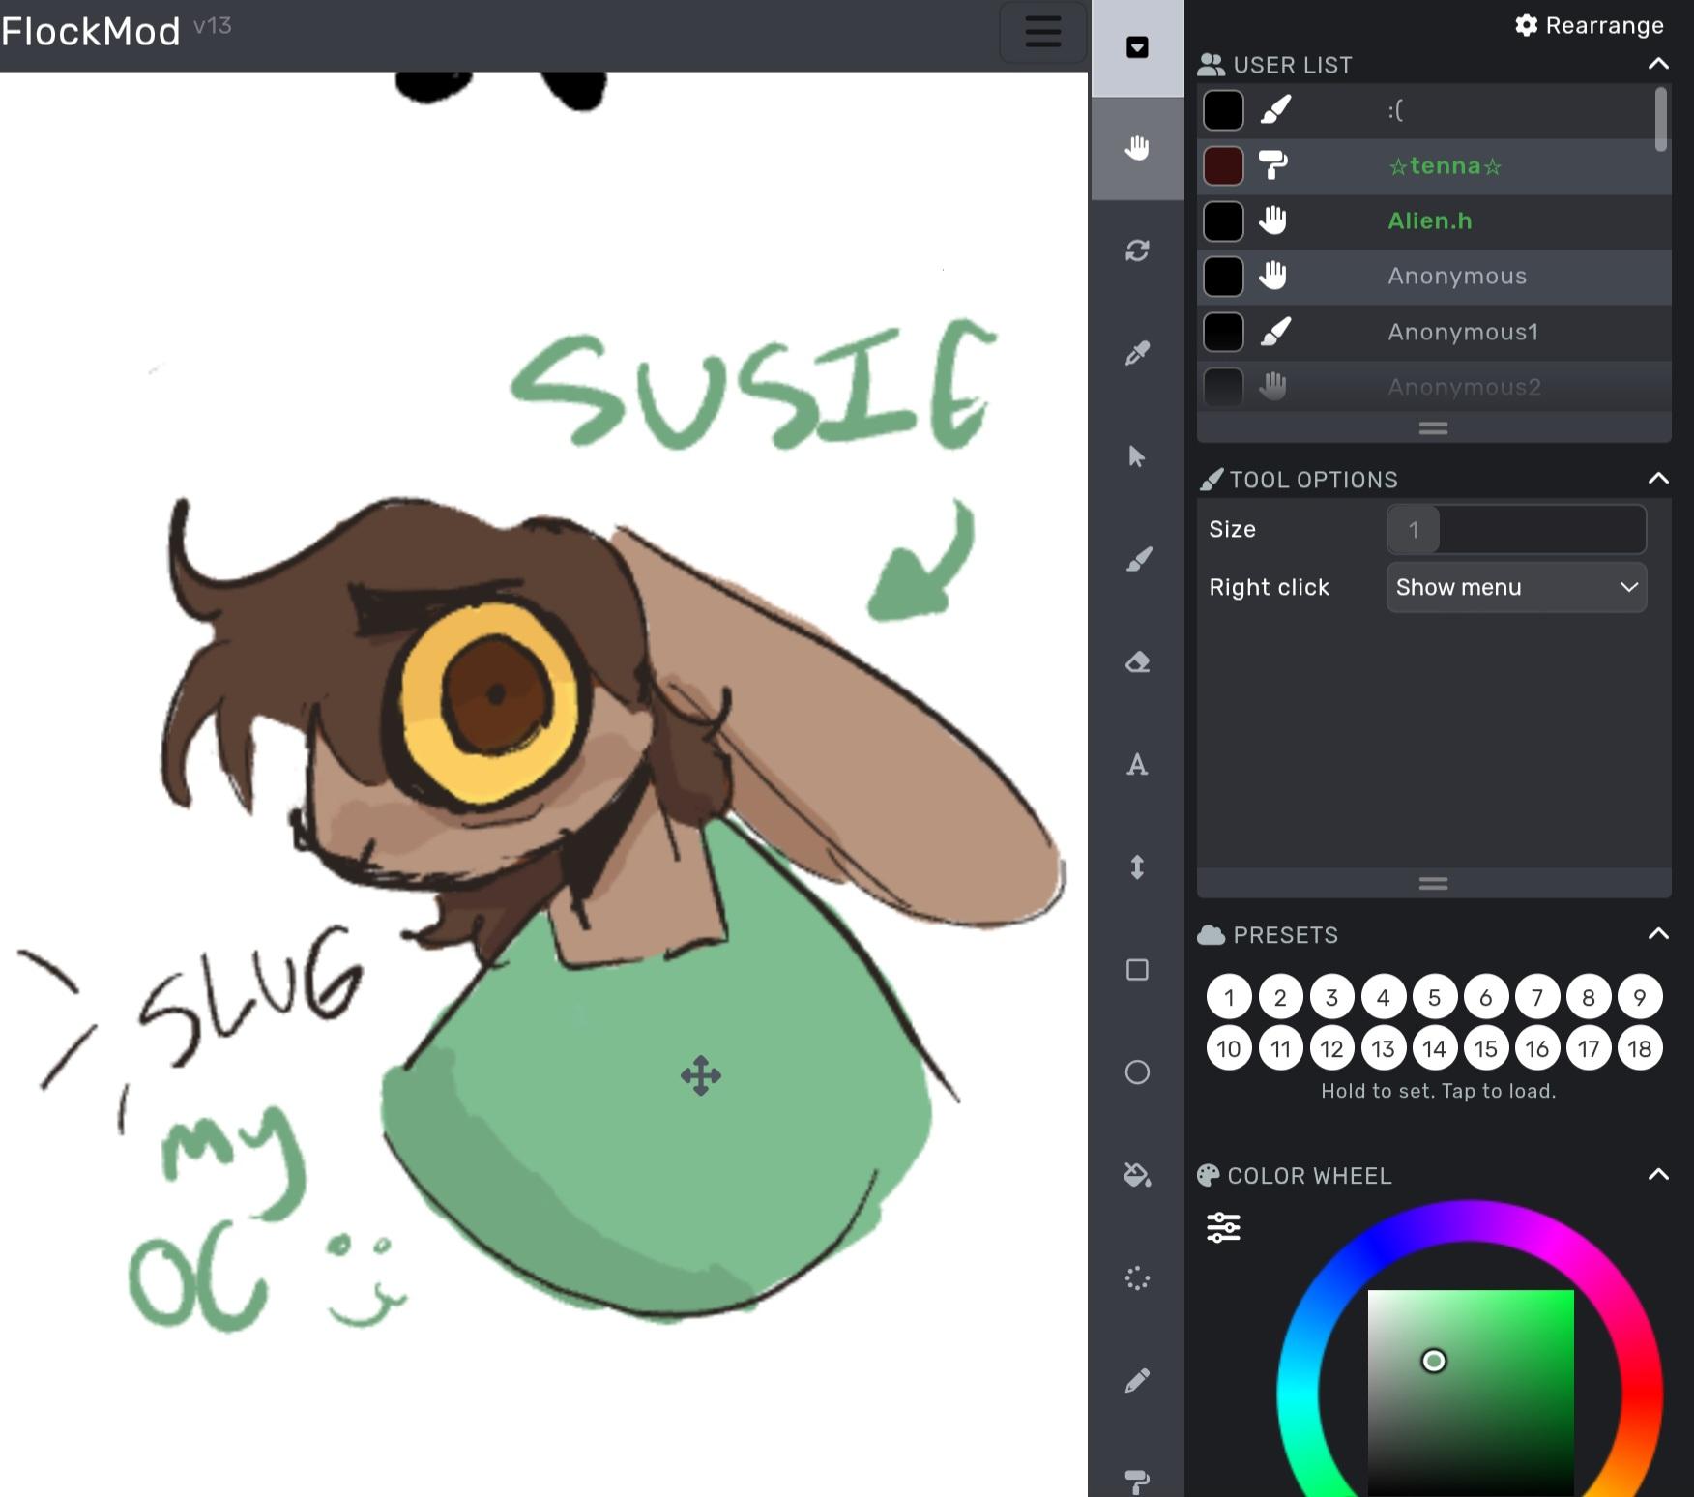Pick a color in the saturation square
1694x1497 pixels.
[1471, 1393]
